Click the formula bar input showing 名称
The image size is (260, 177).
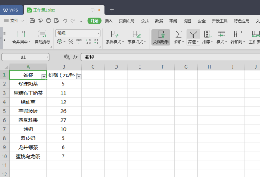tap(170, 57)
